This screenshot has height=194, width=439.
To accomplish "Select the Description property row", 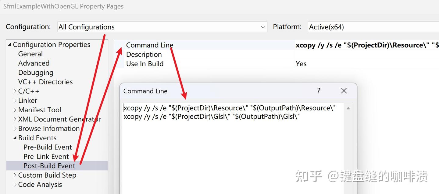I will click(144, 54).
